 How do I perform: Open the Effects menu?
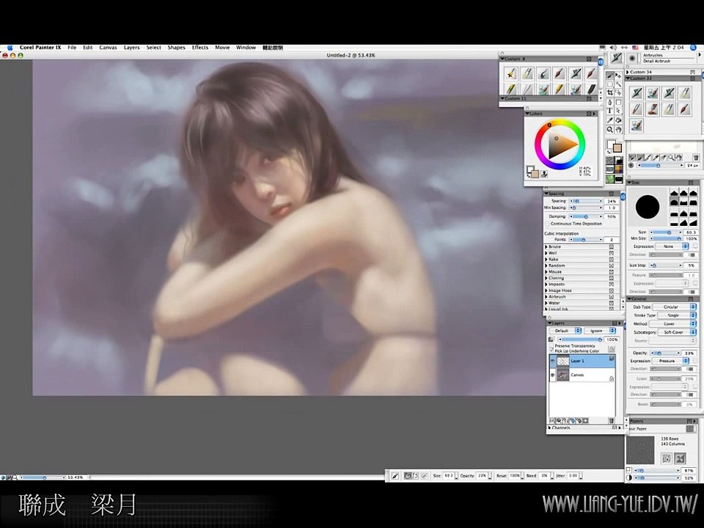199,47
